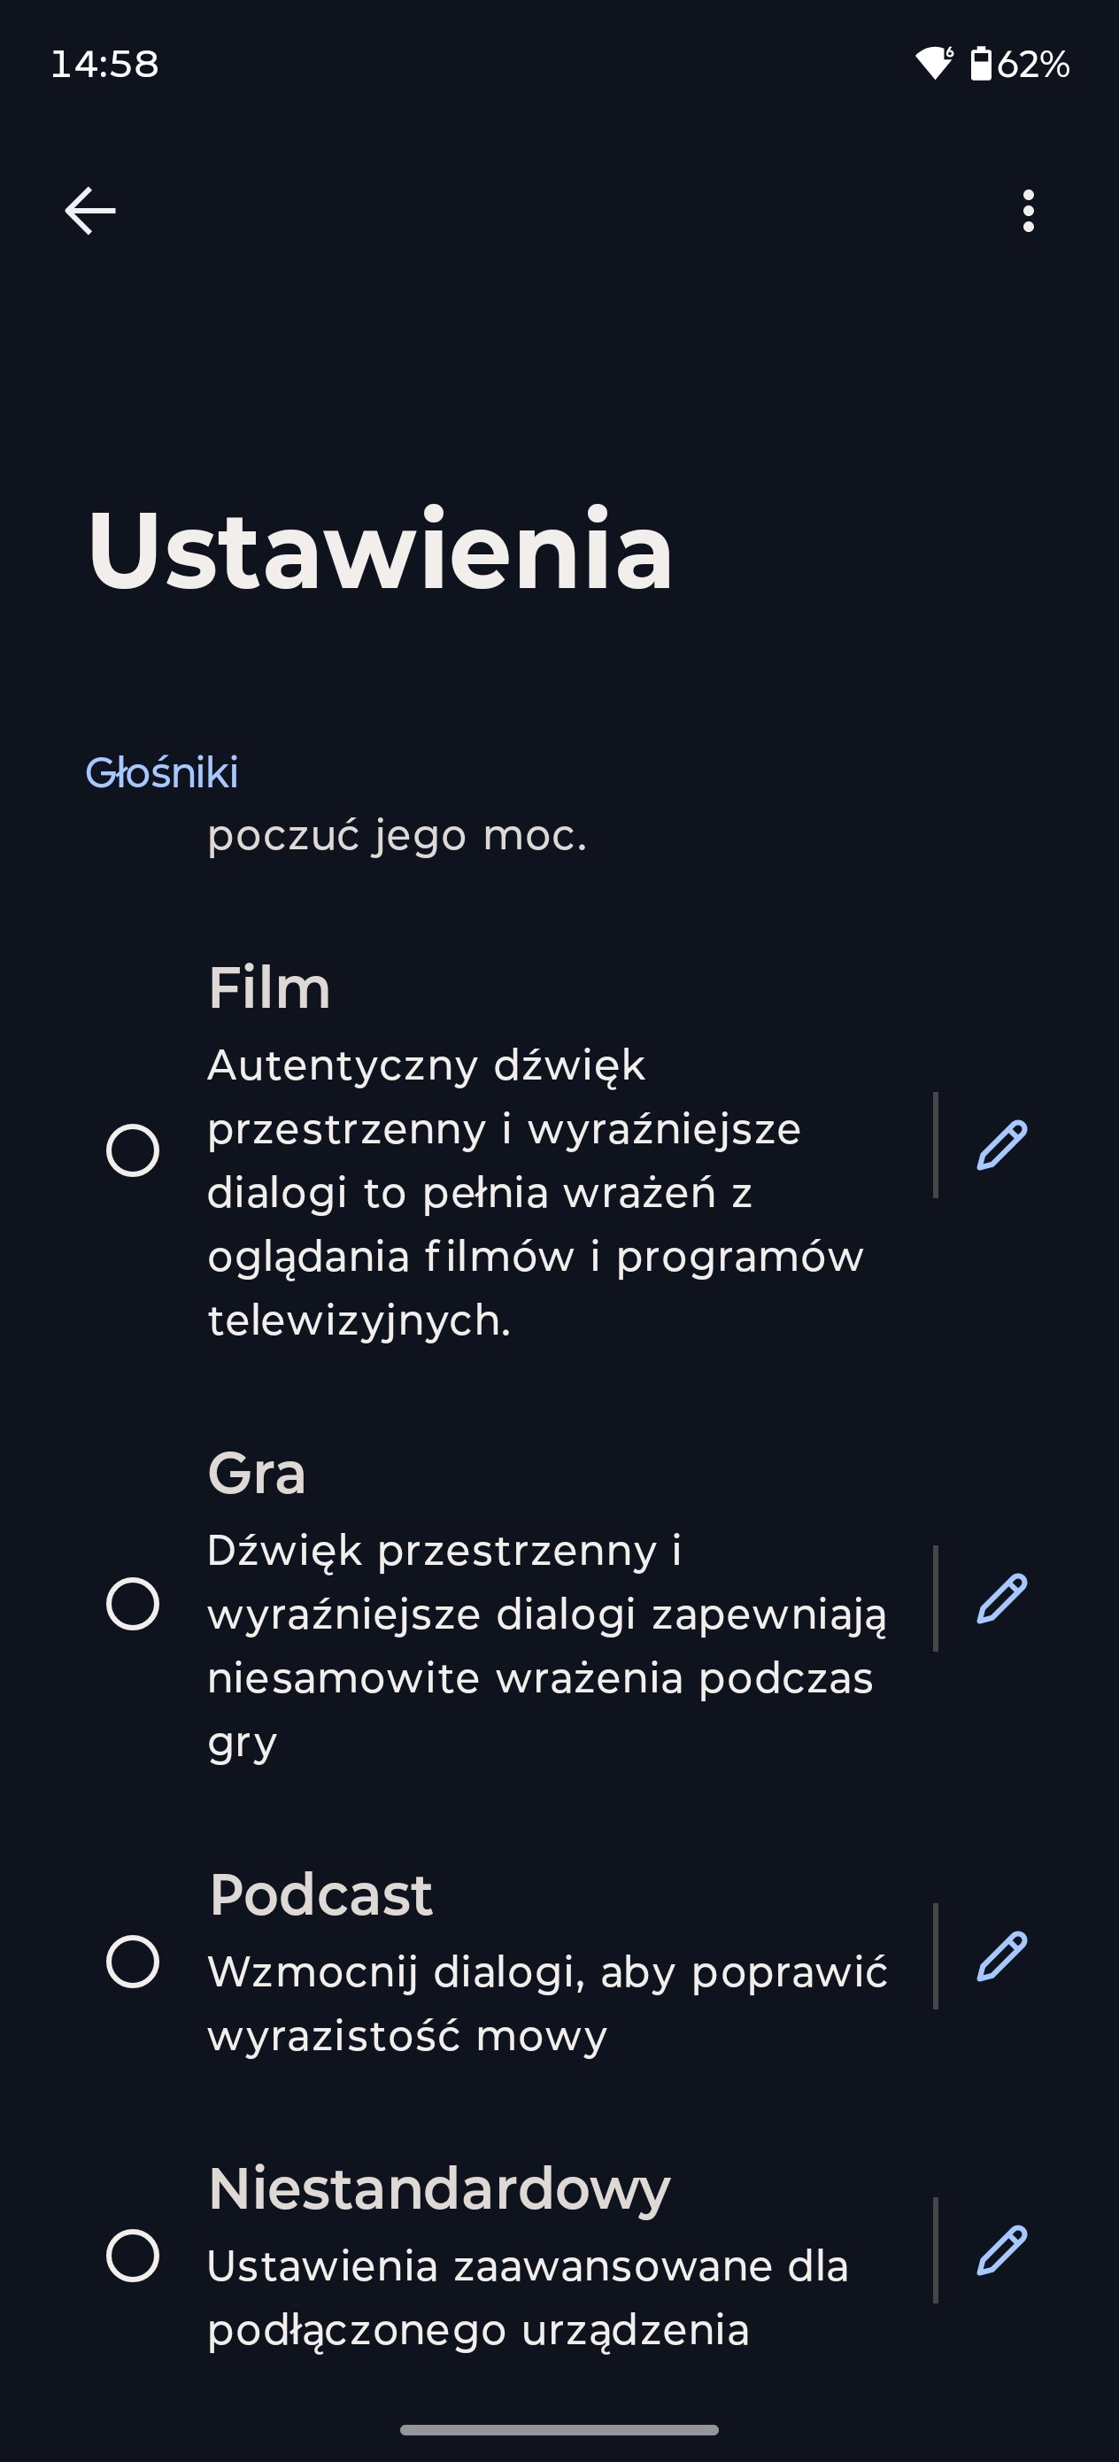This screenshot has width=1119, height=2462.
Task: Tap the Ustawienia page heading
Action: pos(381,552)
